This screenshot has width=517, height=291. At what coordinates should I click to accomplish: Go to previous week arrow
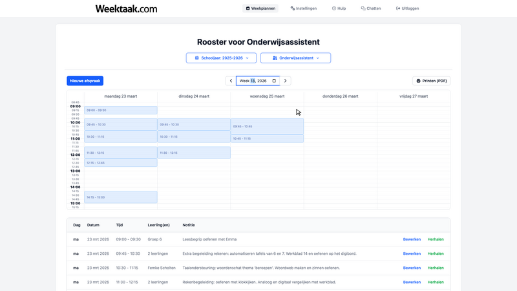[x=231, y=81]
